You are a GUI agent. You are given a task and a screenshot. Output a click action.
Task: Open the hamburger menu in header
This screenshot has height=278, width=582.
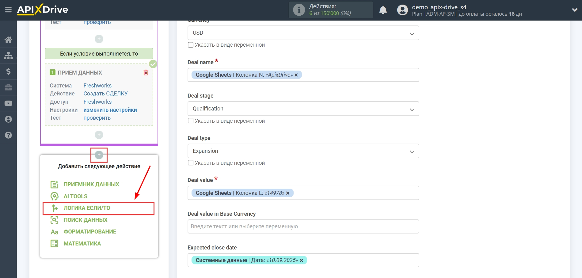[8, 10]
